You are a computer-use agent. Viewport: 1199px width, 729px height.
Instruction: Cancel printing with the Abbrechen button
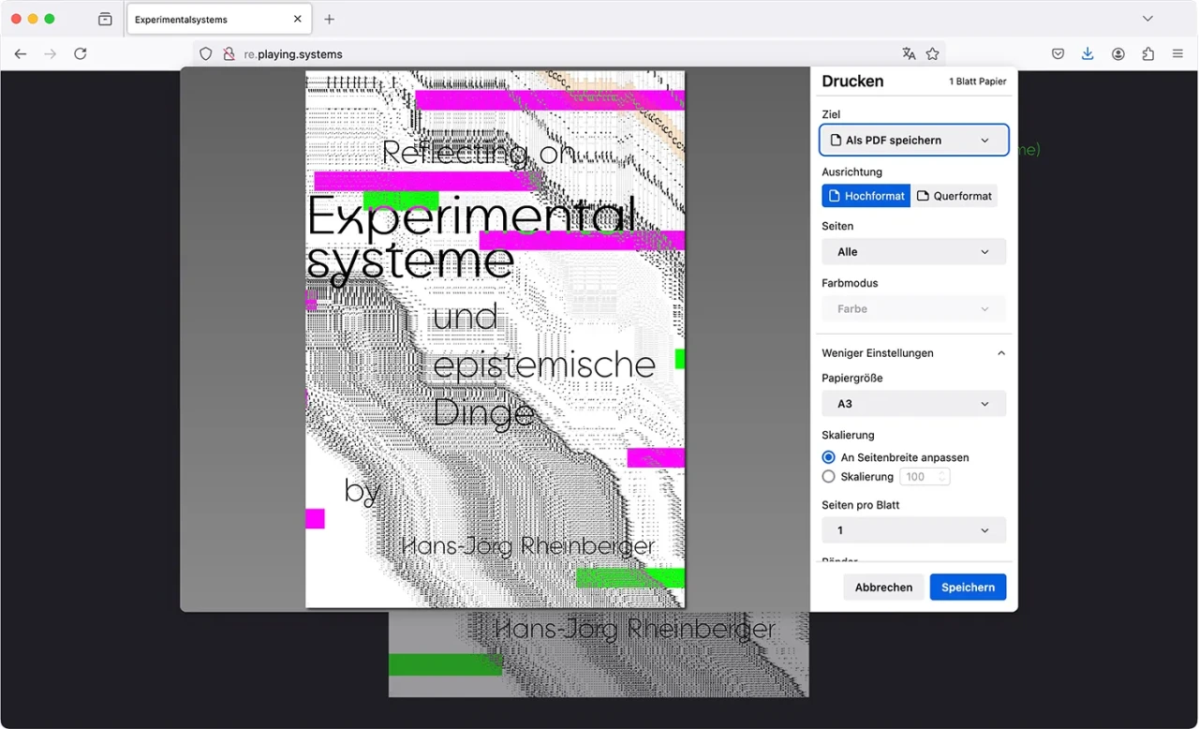click(x=883, y=588)
